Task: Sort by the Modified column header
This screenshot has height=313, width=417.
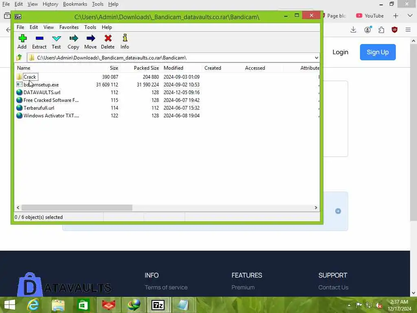Action: click(173, 68)
